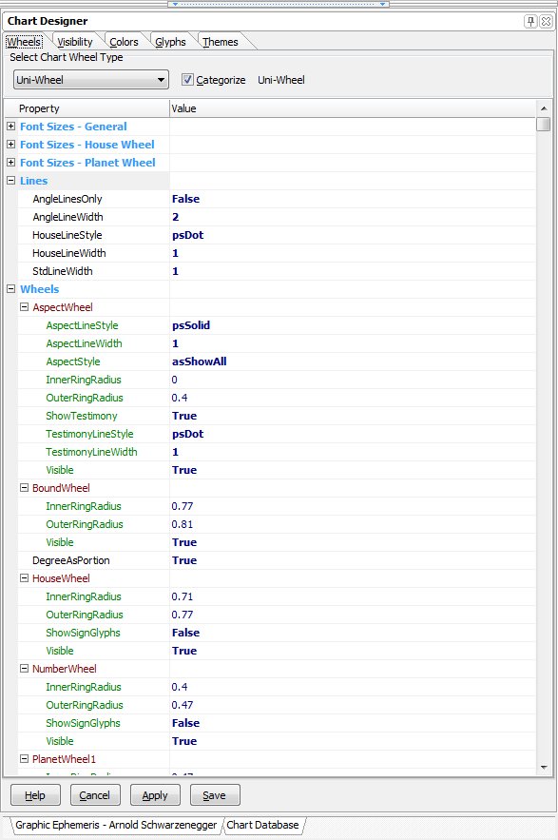Collapse the HouseWheel group
Image resolution: width=558 pixels, height=840 pixels.
pos(24,578)
